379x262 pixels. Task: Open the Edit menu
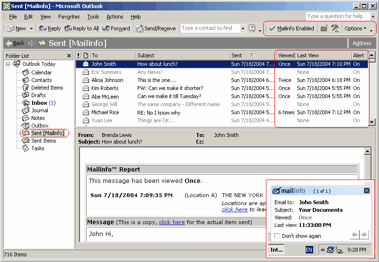point(28,17)
